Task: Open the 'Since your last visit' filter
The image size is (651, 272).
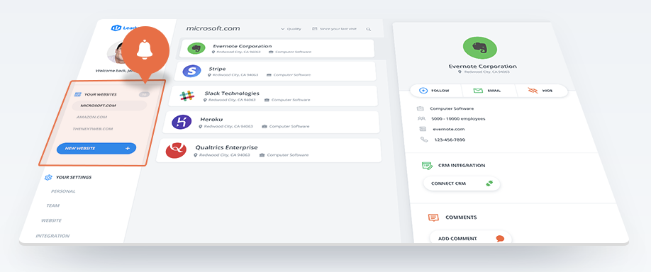Action: click(x=335, y=29)
